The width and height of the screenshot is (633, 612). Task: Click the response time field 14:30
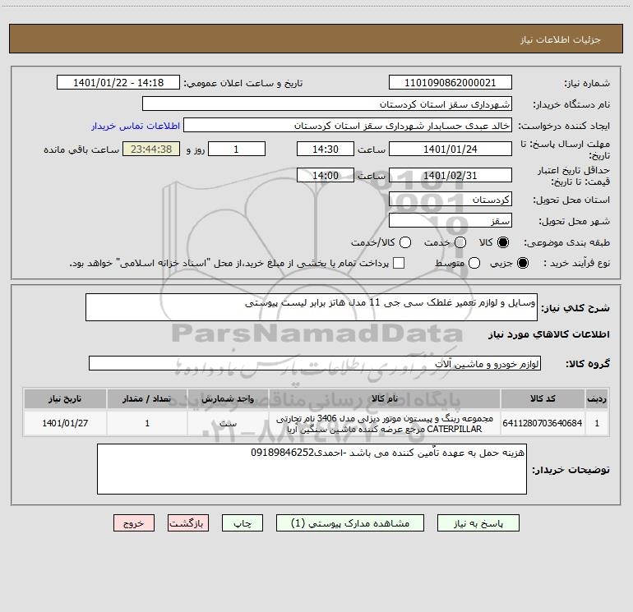(x=326, y=149)
